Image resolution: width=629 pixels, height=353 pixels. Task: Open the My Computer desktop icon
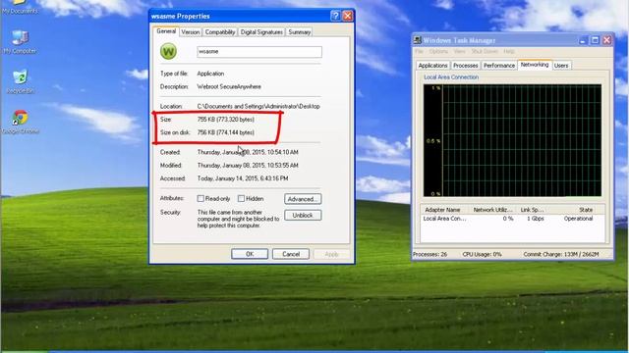point(20,42)
